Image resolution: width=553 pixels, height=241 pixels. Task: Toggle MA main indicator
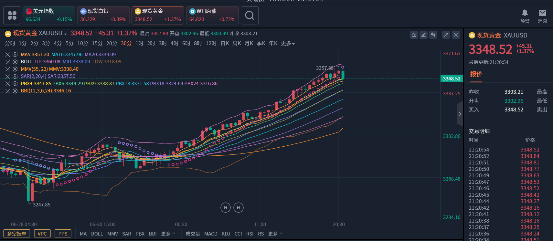83,234
